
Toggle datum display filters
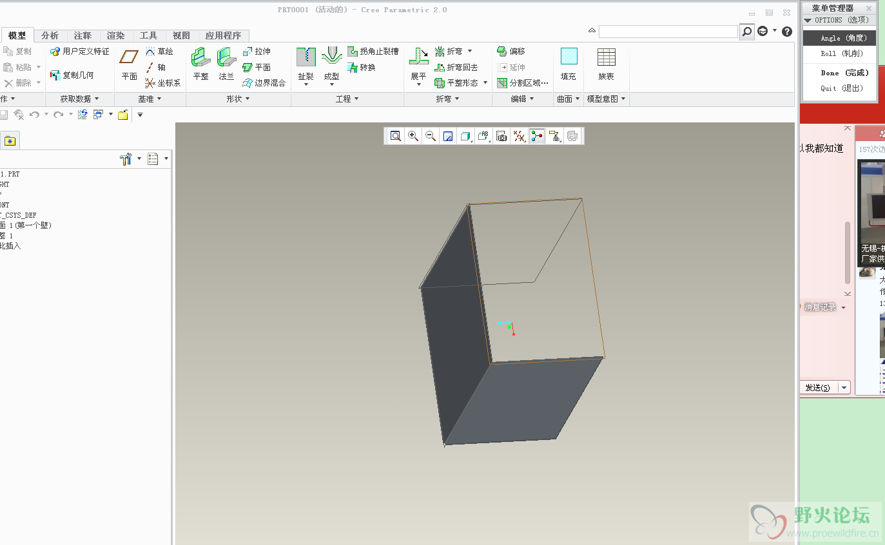click(x=519, y=136)
